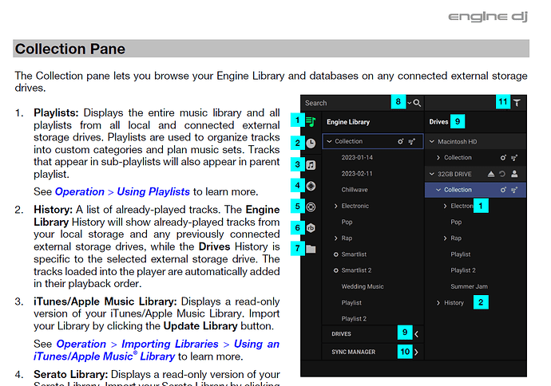Viewport: 551px width, 386px height.
Task: Open the Using Playlists link
Action: pyautogui.click(x=153, y=191)
